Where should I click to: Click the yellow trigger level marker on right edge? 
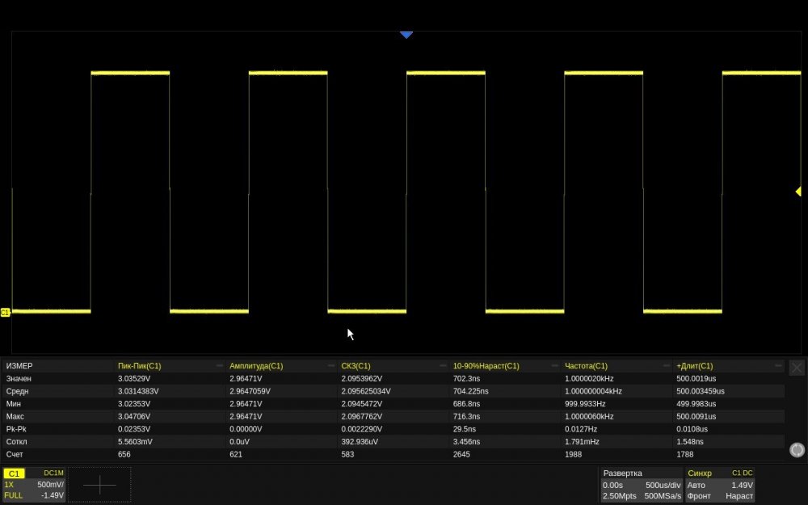click(797, 191)
